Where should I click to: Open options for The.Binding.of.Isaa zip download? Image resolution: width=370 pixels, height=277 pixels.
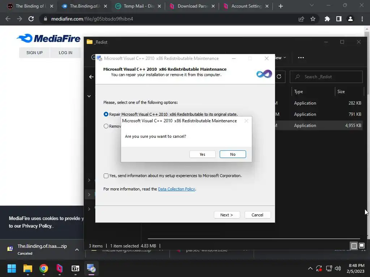(77, 250)
